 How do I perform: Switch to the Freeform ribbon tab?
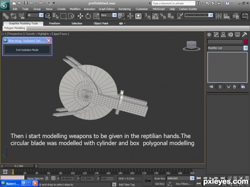pyautogui.click(x=55, y=23)
